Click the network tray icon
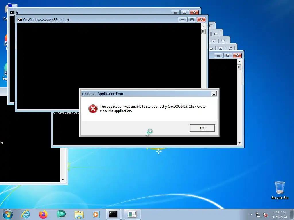This screenshot has height=220, width=294. 258,215
